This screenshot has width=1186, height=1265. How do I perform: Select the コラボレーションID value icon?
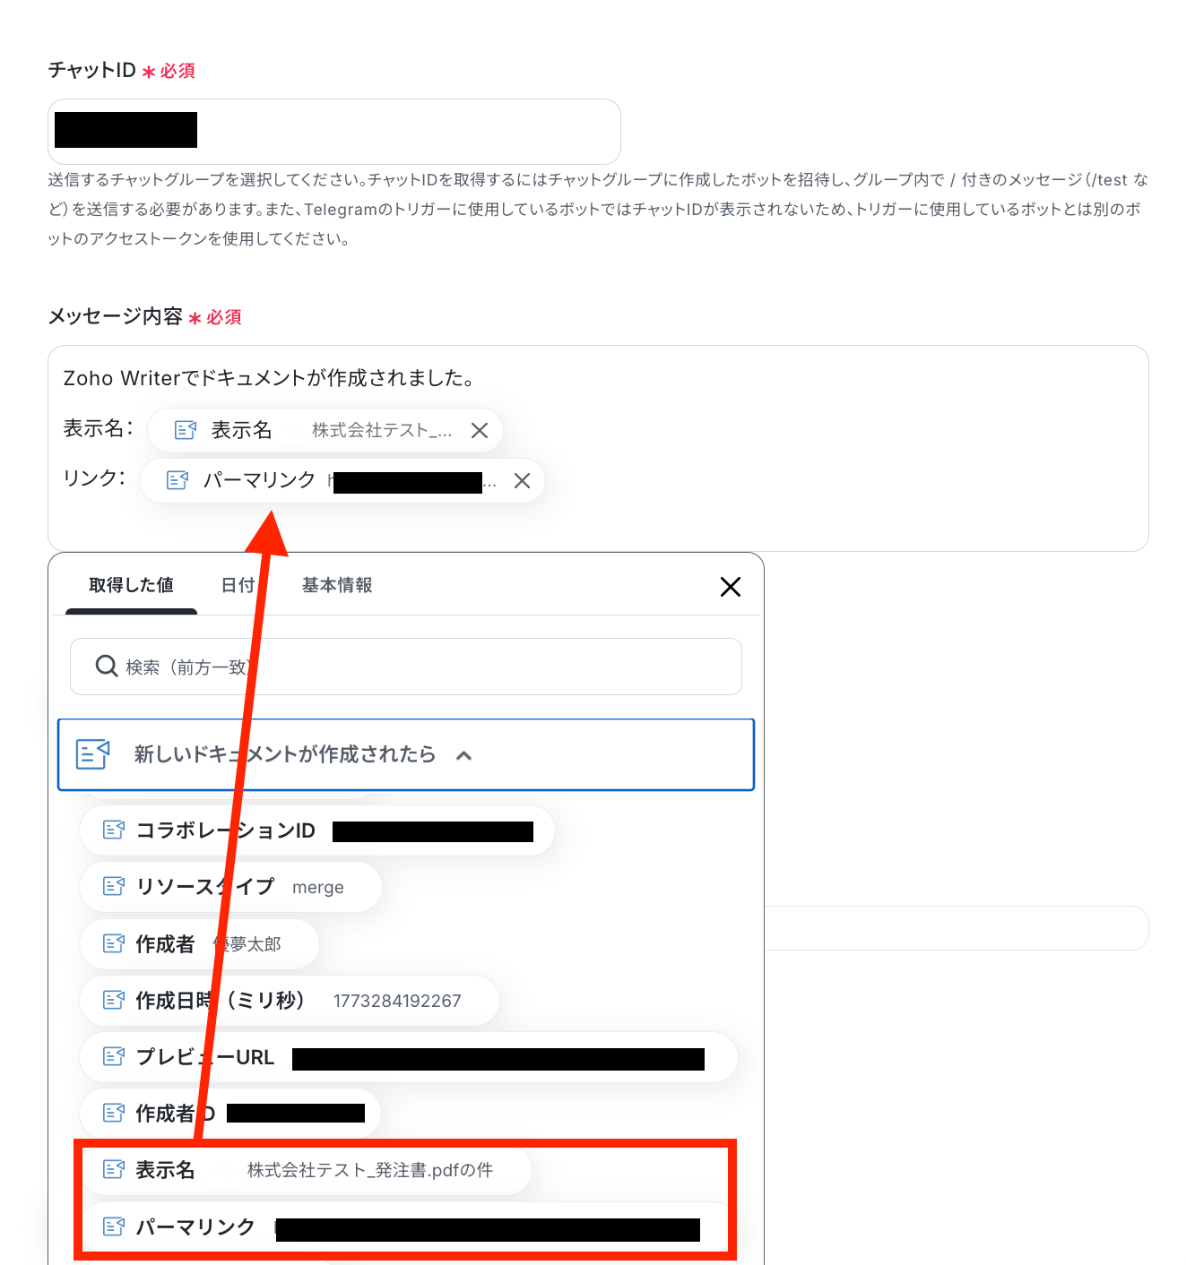[x=114, y=830]
